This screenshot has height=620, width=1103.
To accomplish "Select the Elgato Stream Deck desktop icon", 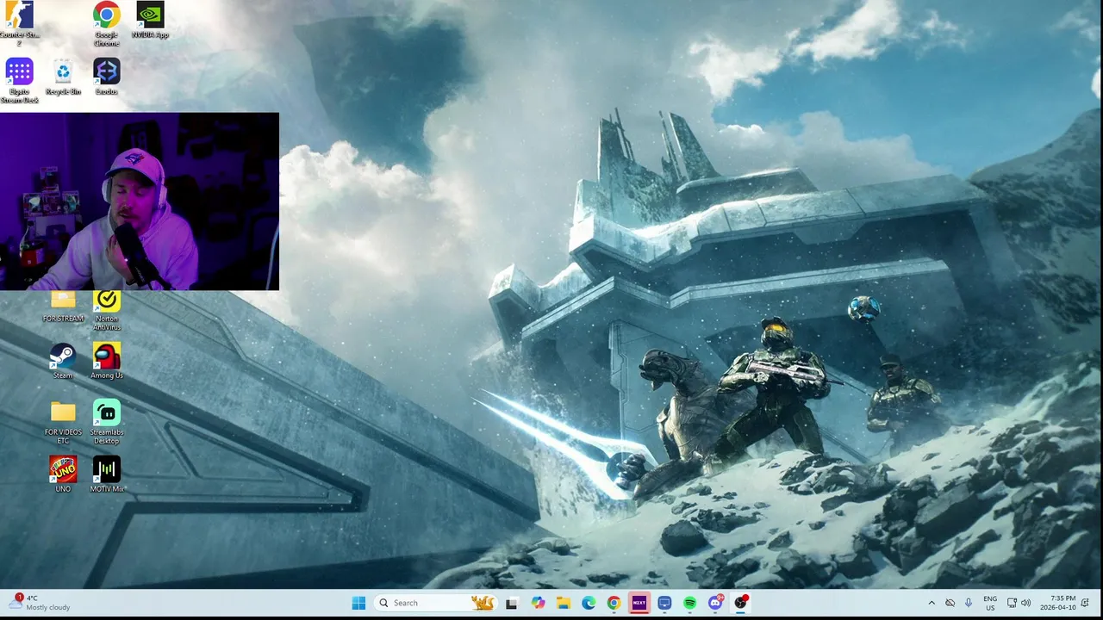I will click(19, 81).
